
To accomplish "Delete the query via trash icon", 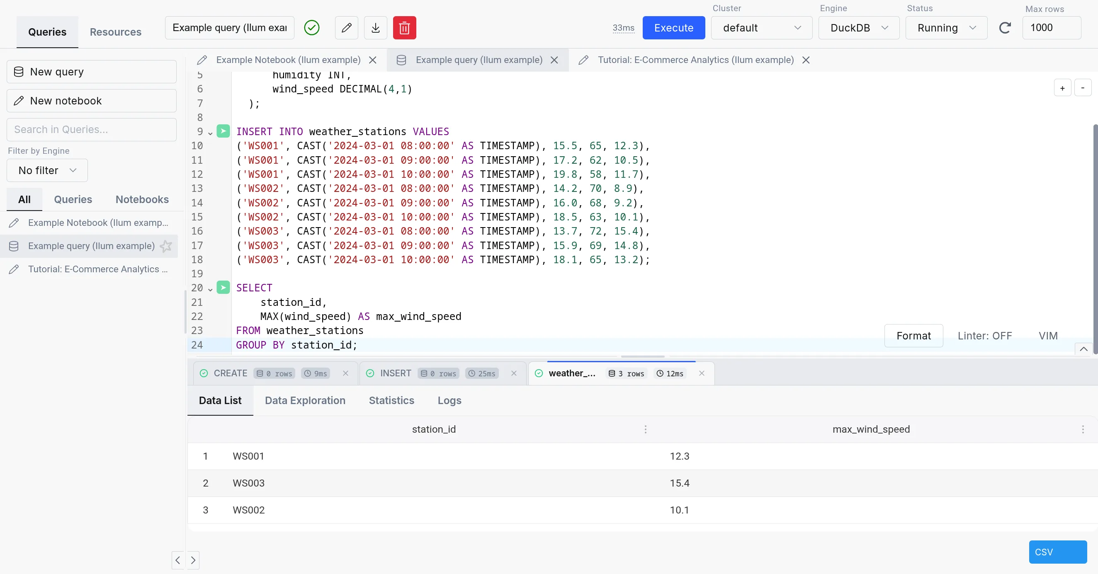I will [404, 27].
